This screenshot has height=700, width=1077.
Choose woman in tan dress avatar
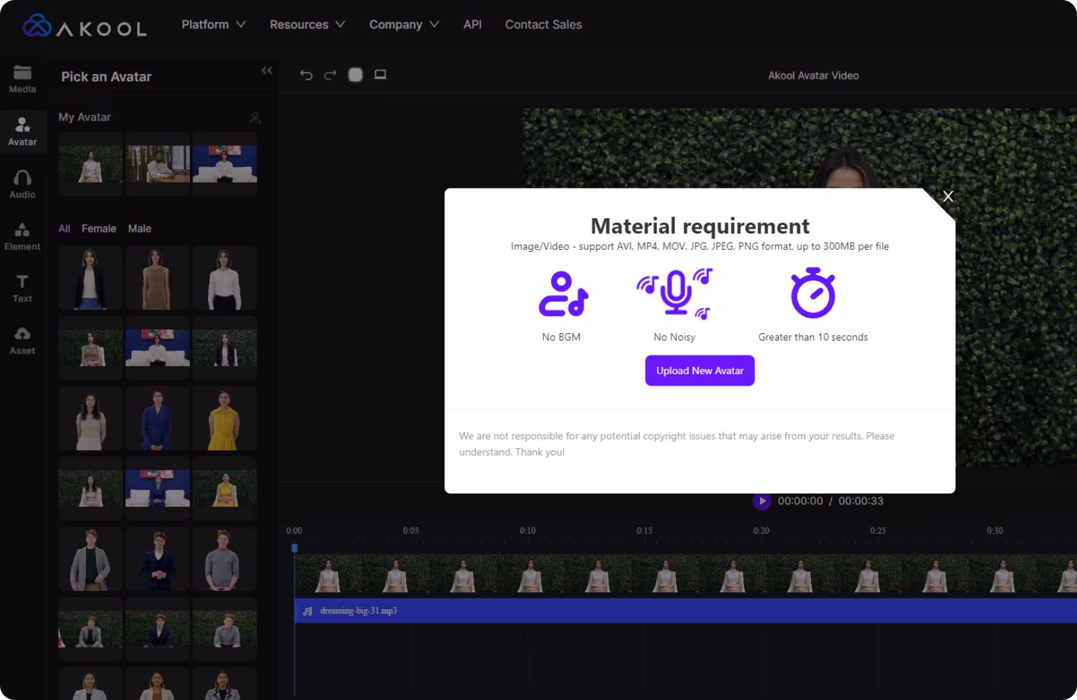pyautogui.click(x=158, y=278)
